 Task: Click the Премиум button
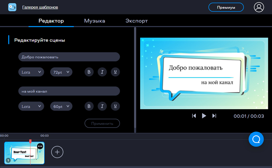[x=226, y=7]
